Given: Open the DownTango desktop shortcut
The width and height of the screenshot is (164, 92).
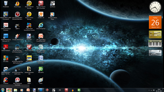Looking at the screenshot, I should 17,4.
